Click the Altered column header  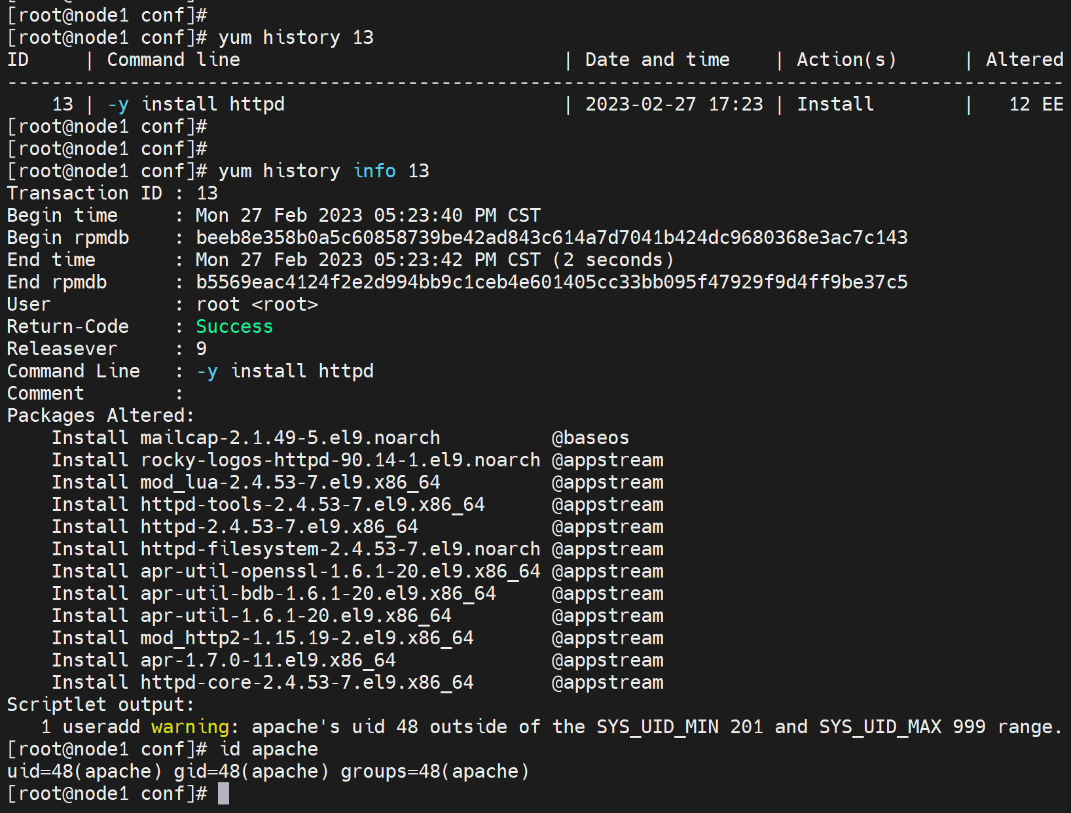1024,60
